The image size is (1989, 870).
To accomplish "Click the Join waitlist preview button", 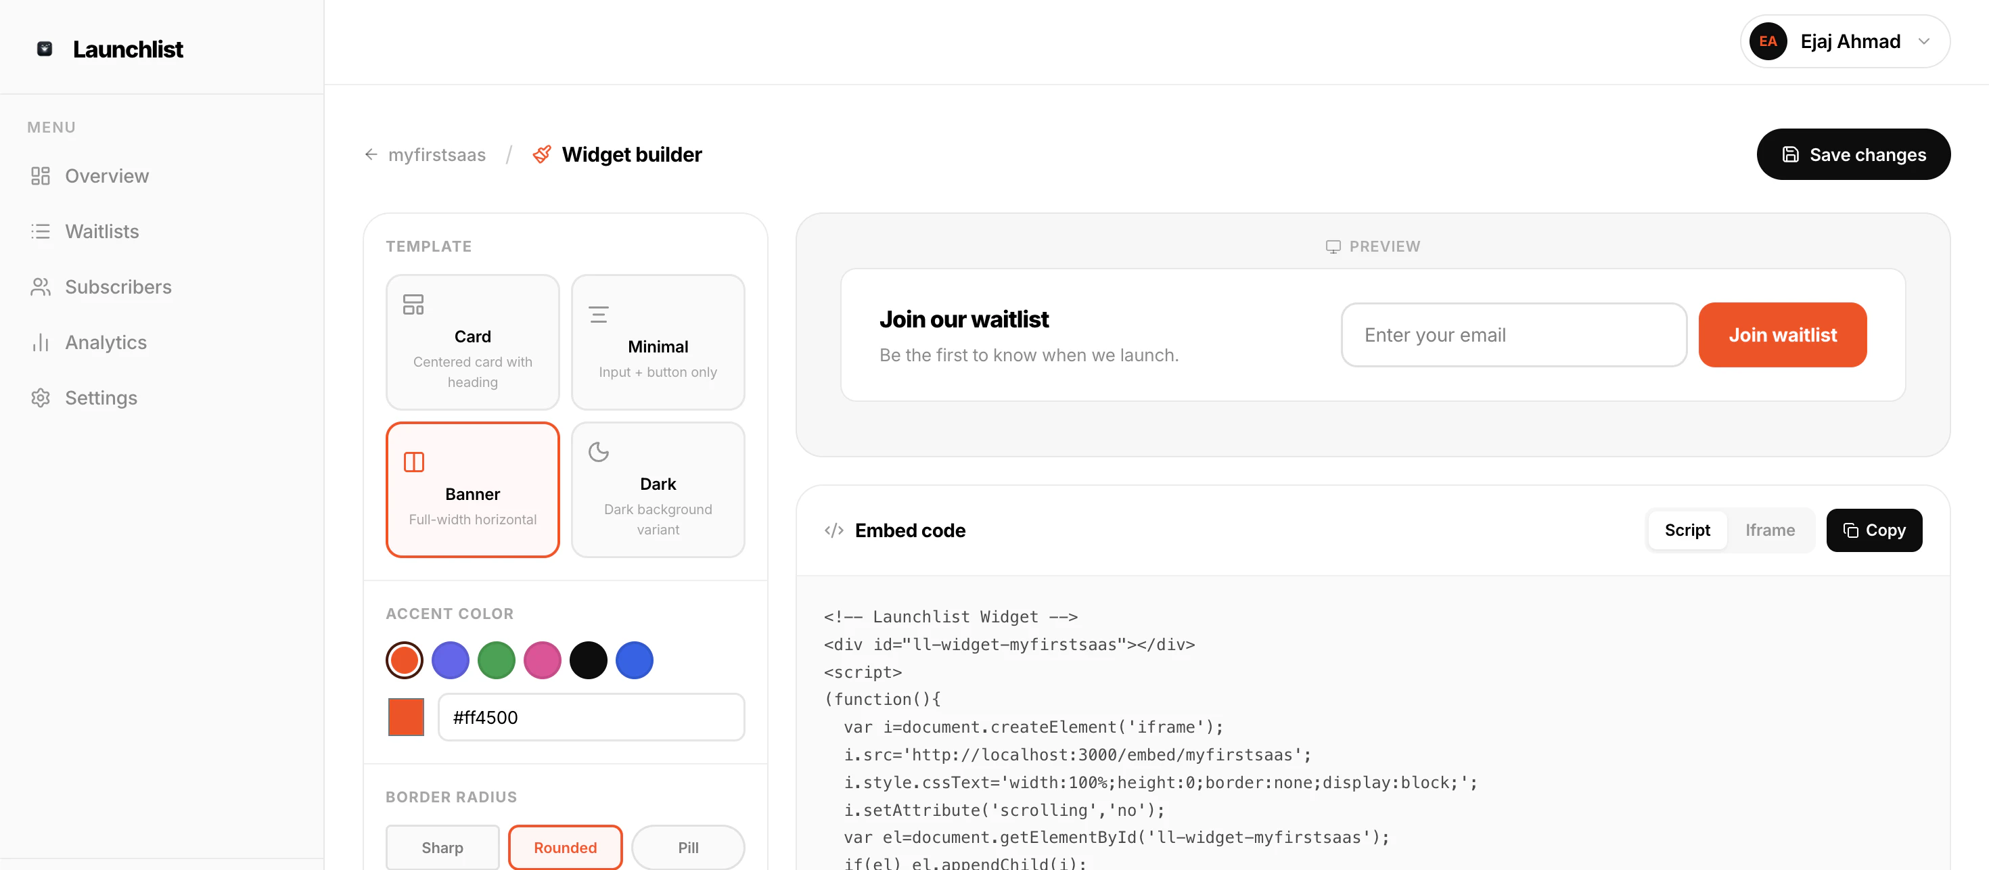I will pyautogui.click(x=1782, y=335).
